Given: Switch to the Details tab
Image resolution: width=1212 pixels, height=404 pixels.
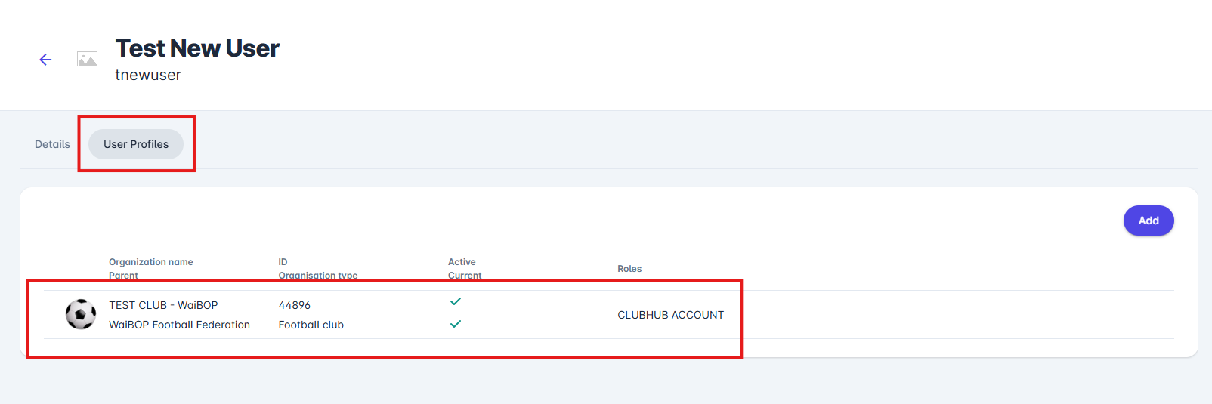Looking at the screenshot, I should pos(52,144).
